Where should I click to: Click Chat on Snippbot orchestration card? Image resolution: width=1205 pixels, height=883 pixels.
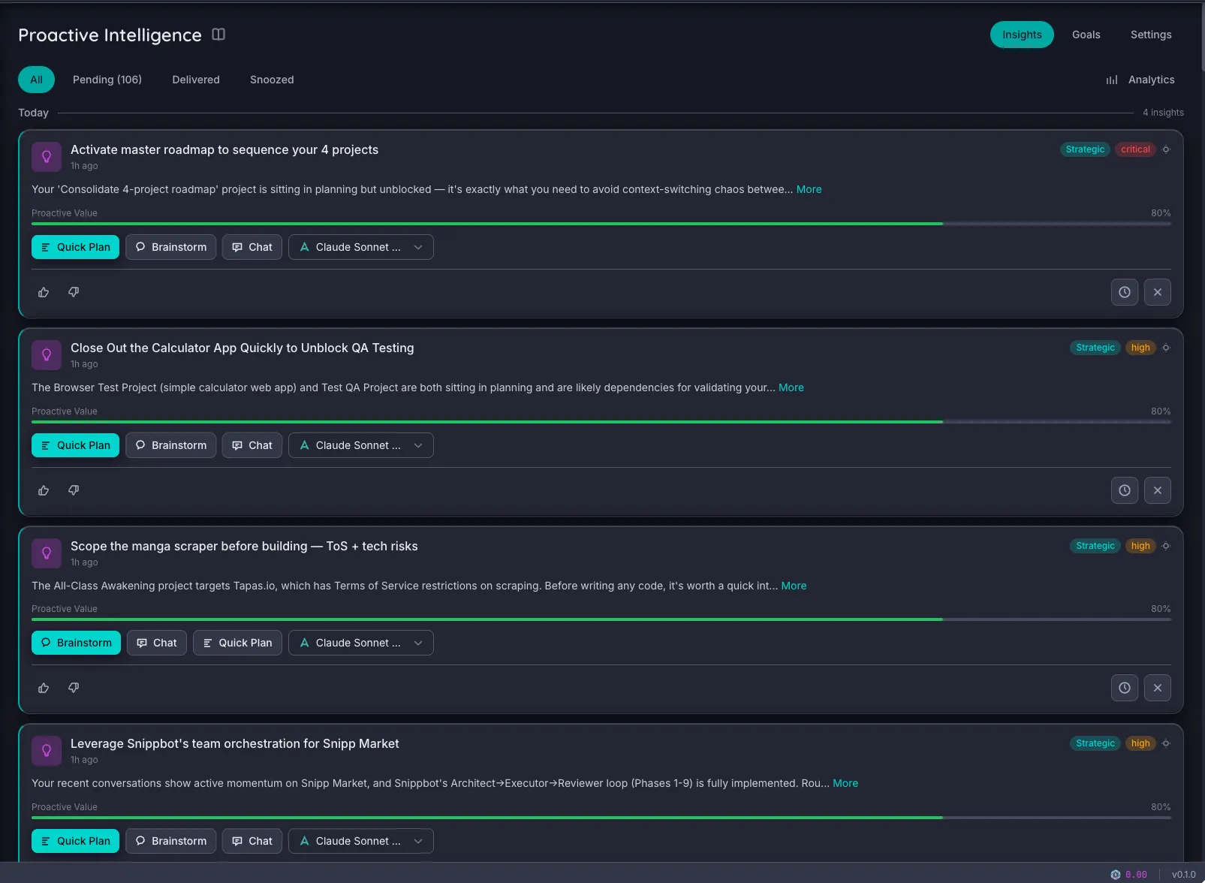[252, 841]
